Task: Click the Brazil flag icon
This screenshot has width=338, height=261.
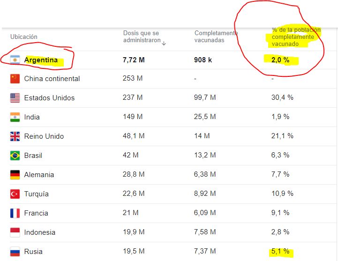Action: pos(15,155)
